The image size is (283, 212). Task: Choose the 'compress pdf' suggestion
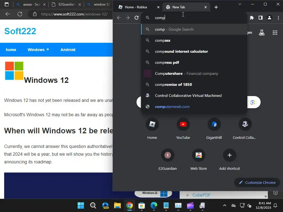tap(194, 62)
